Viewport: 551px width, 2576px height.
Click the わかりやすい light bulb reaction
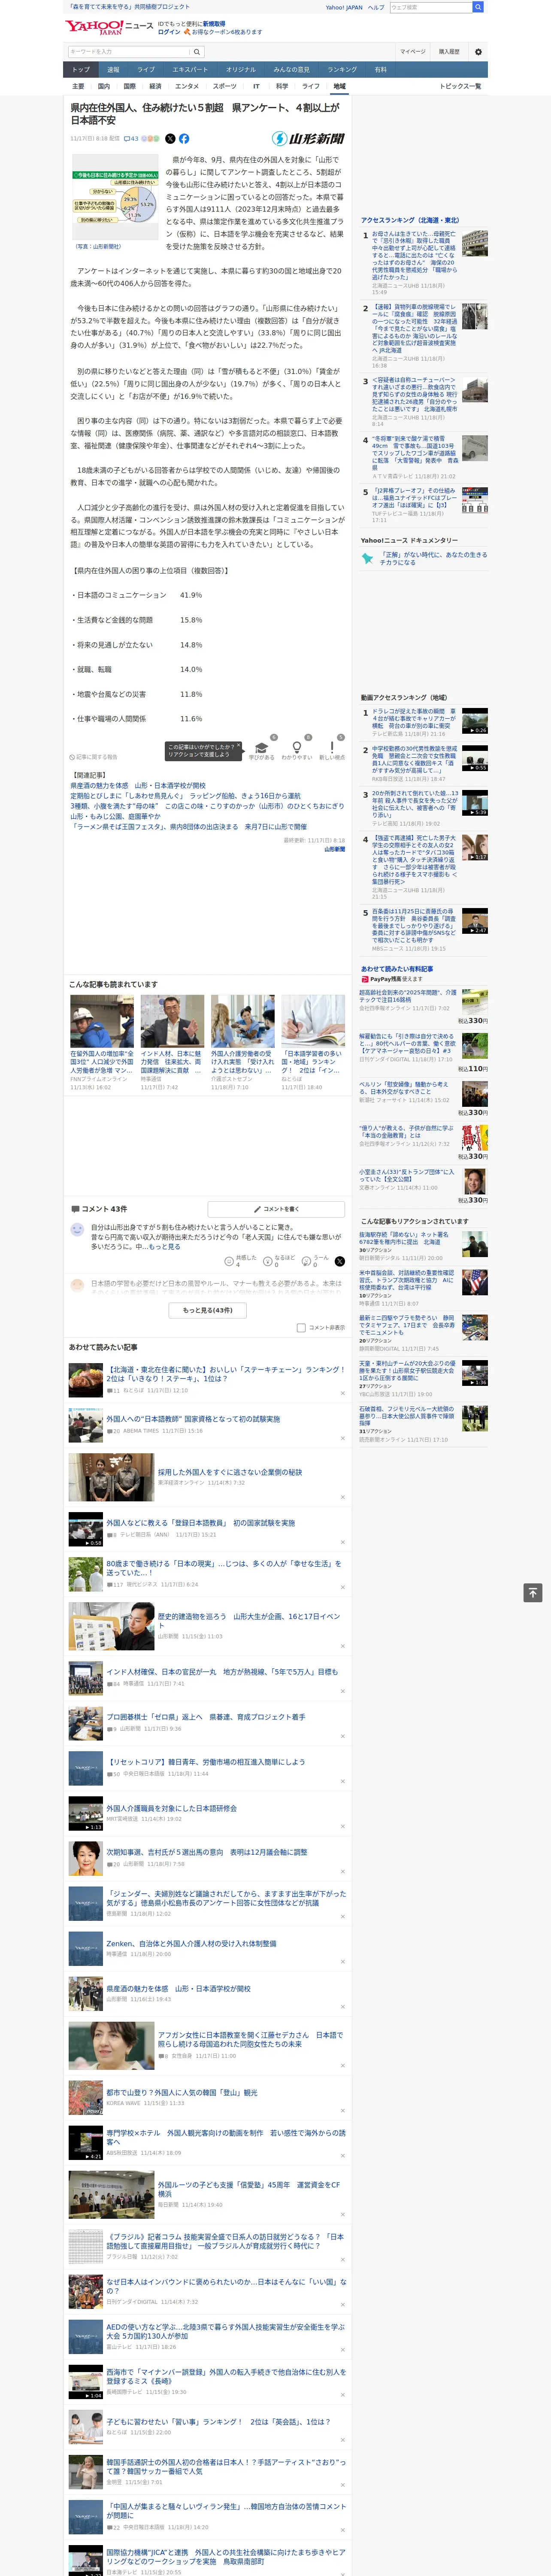coord(296,748)
